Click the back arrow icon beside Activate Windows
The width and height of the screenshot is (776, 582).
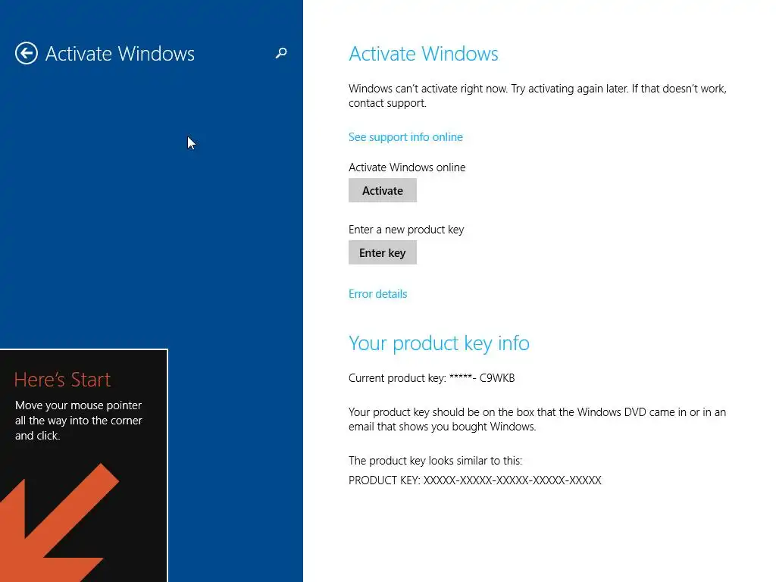click(27, 53)
